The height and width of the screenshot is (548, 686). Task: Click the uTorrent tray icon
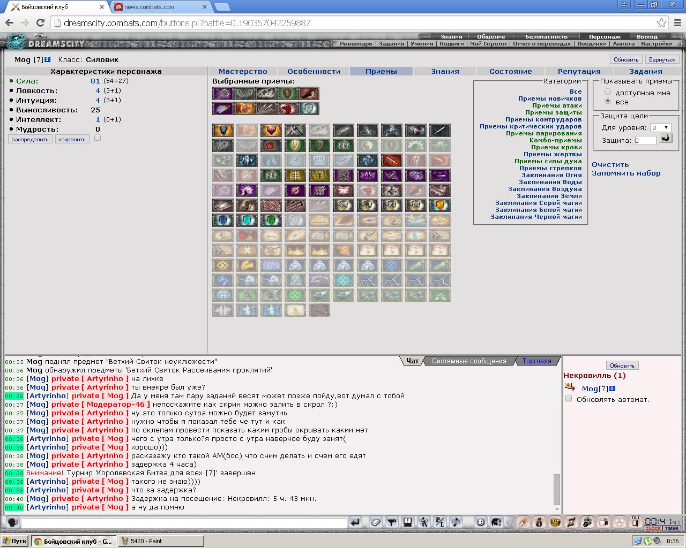[x=647, y=541]
